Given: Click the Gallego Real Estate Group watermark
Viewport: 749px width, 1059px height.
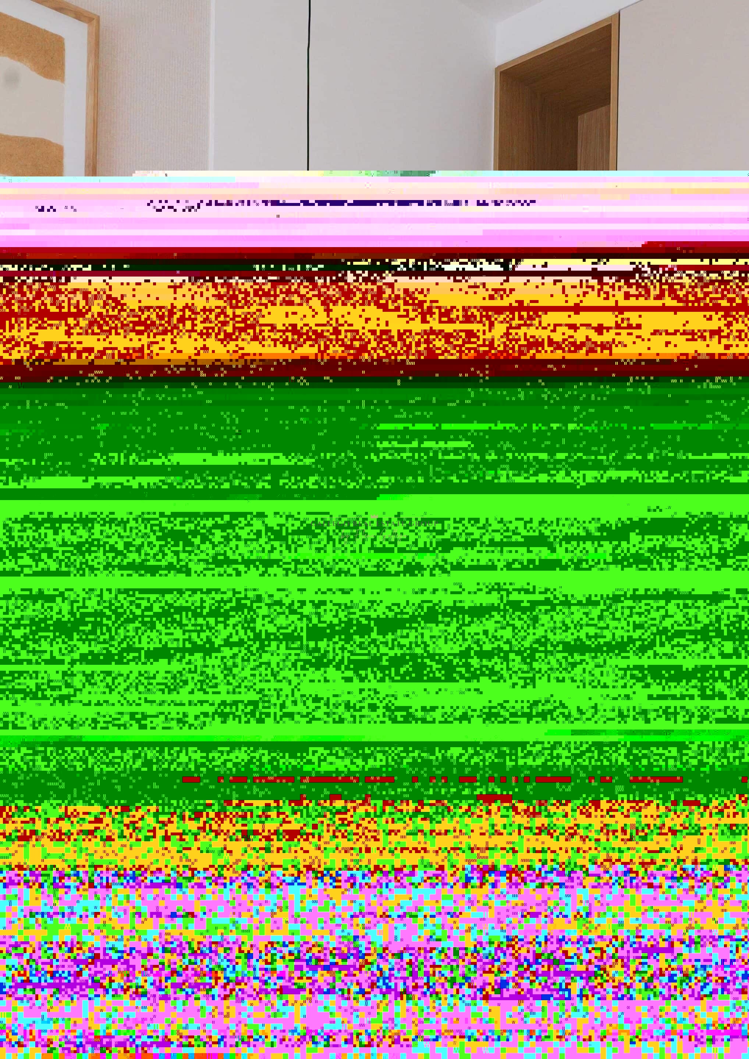Looking at the screenshot, I should [375, 524].
